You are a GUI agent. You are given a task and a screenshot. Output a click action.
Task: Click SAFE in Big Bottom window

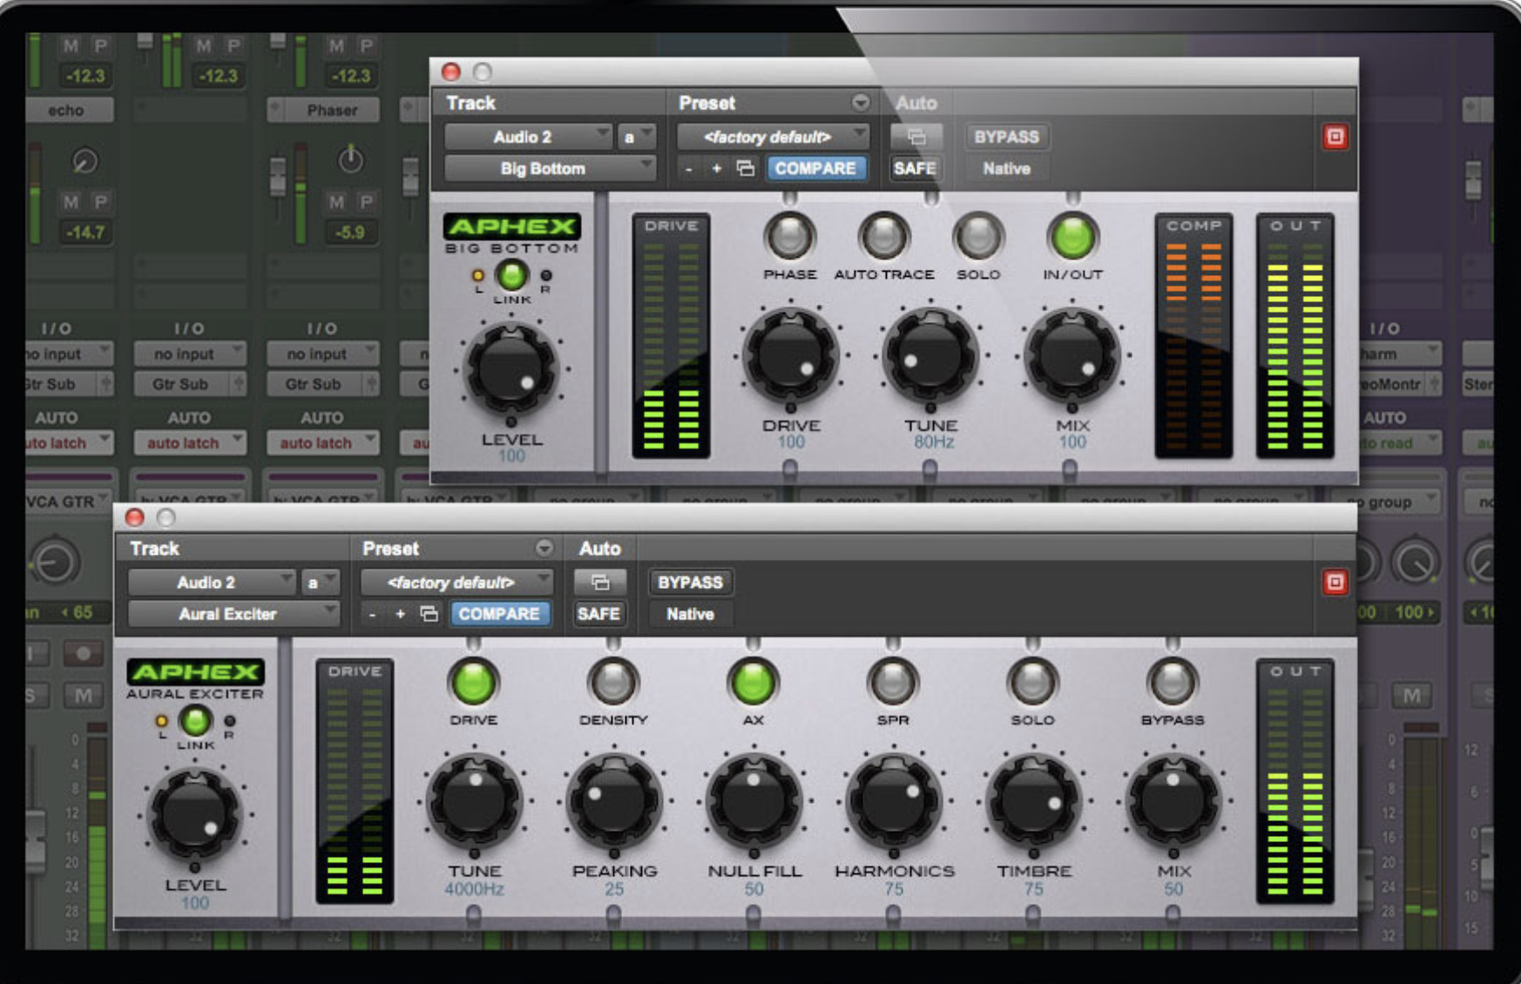[915, 168]
